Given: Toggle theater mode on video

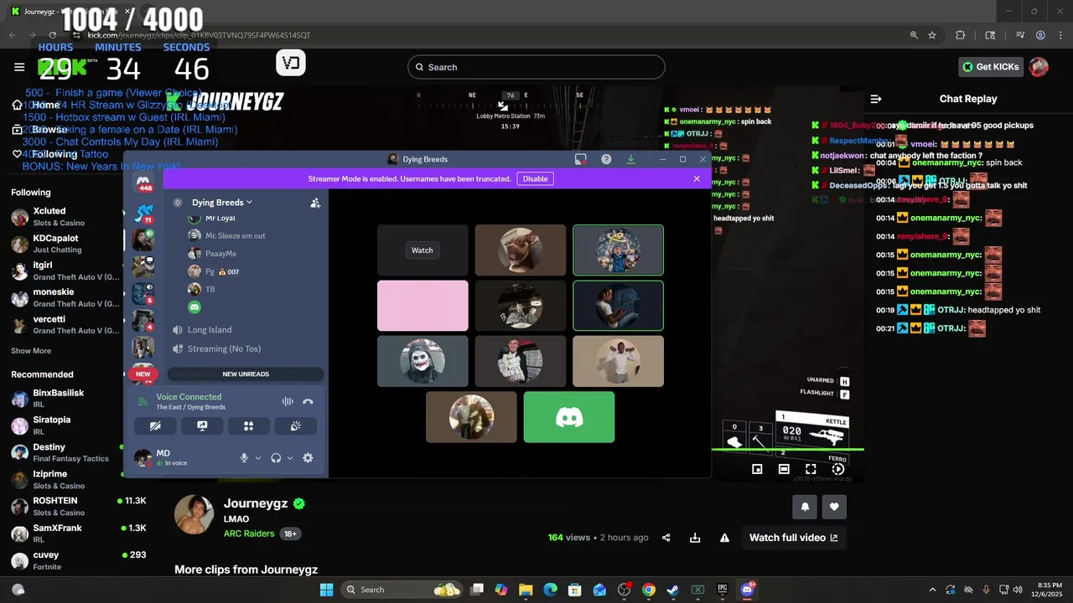Looking at the screenshot, I should 784,470.
